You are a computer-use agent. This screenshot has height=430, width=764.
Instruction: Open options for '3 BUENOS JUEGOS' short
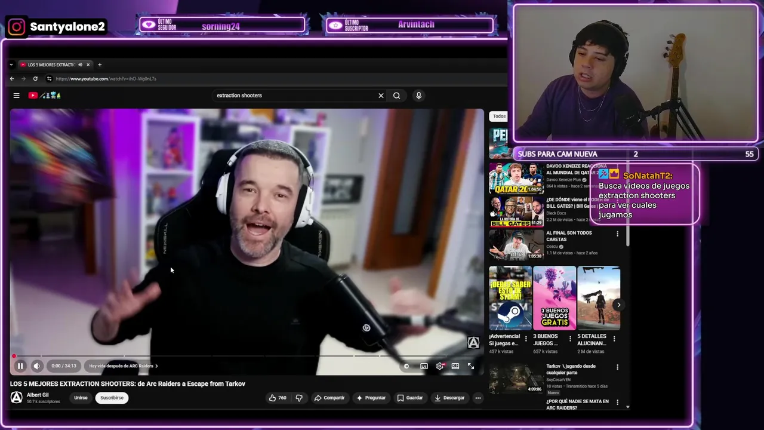click(x=570, y=339)
